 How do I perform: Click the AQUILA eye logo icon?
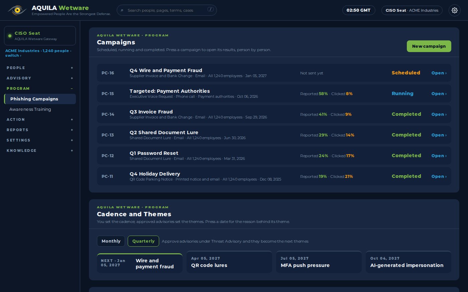[17, 10]
